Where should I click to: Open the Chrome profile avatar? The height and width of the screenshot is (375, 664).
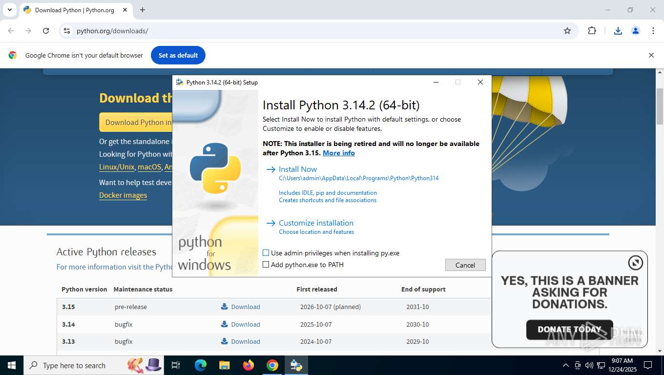point(636,31)
